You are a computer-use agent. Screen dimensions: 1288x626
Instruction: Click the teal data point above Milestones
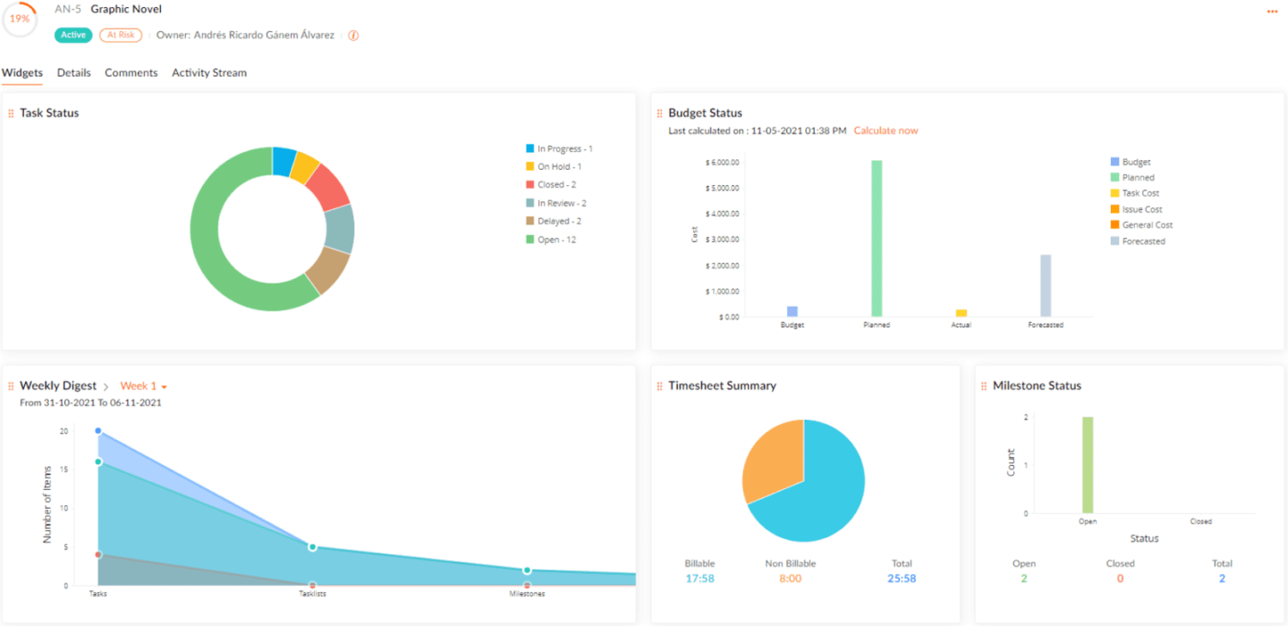(x=527, y=571)
